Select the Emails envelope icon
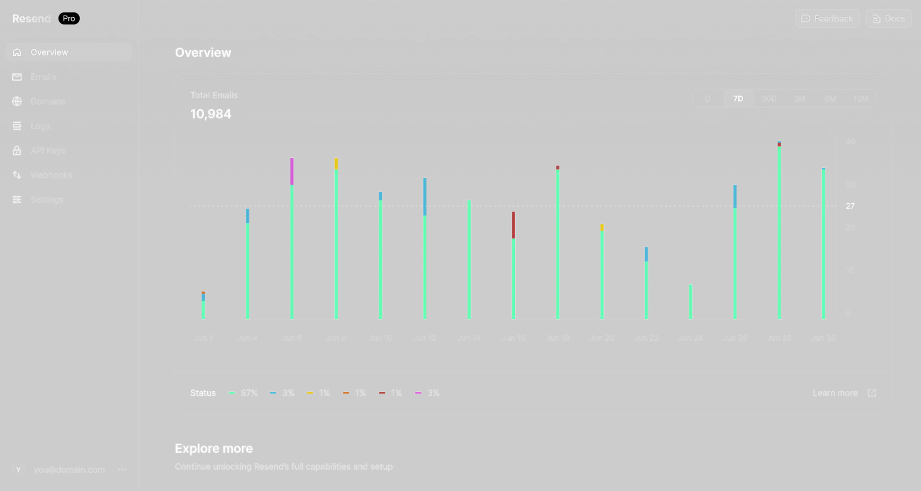921x491 pixels. [x=17, y=77]
